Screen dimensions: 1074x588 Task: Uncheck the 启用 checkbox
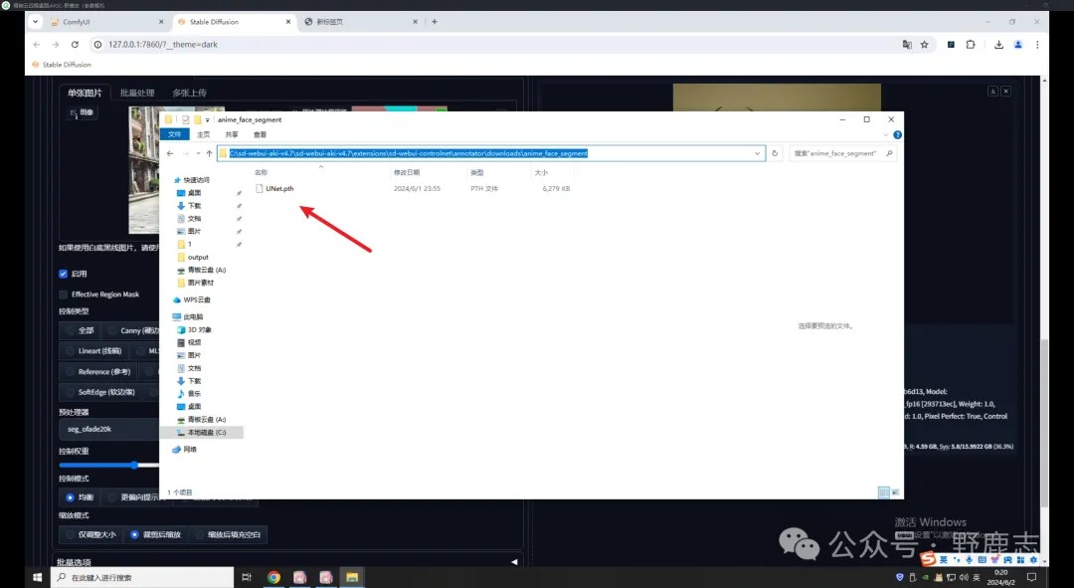[63, 274]
